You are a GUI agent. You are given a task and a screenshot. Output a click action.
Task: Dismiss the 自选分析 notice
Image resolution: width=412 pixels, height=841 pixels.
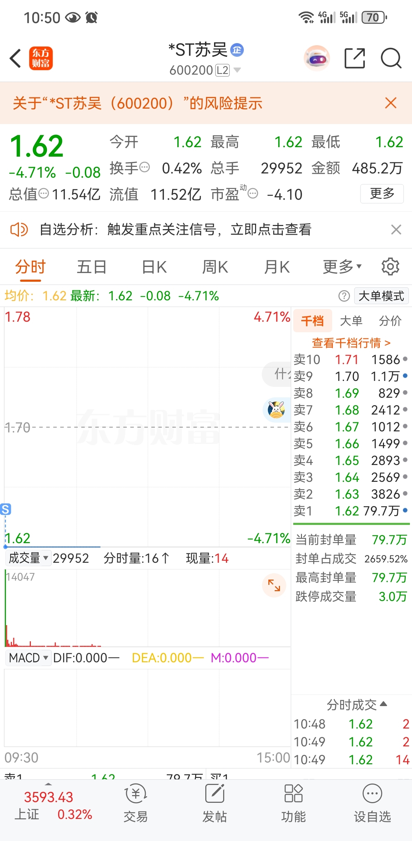[x=396, y=230]
